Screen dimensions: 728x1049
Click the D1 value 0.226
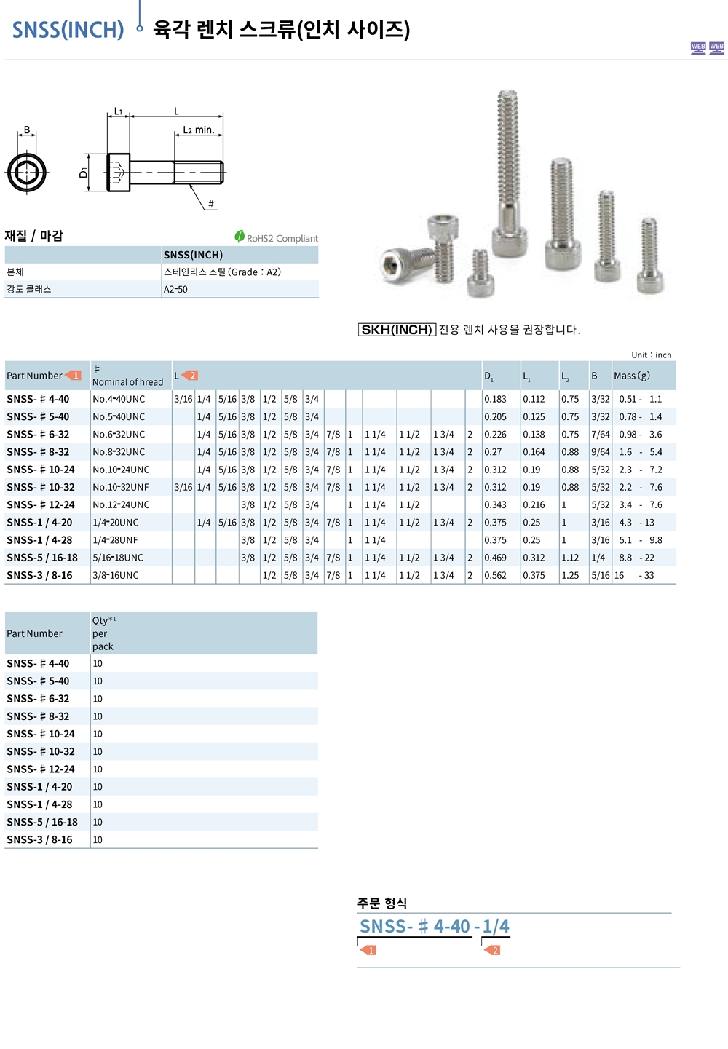tap(495, 435)
